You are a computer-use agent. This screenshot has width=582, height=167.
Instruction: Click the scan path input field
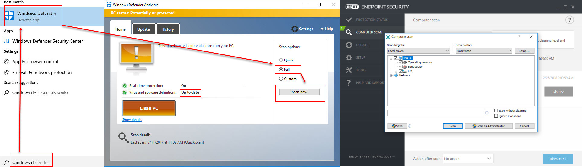pos(436,113)
